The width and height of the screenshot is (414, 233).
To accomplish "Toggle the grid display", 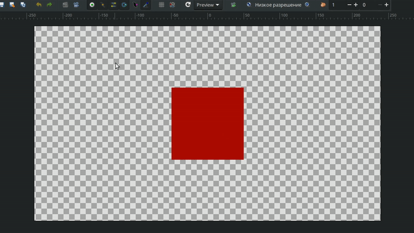I will click(162, 5).
